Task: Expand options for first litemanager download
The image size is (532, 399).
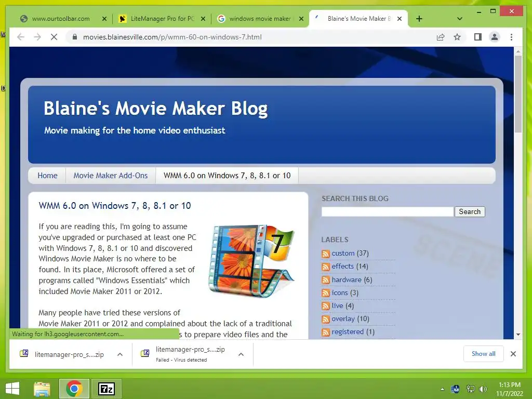Action: coord(120,354)
